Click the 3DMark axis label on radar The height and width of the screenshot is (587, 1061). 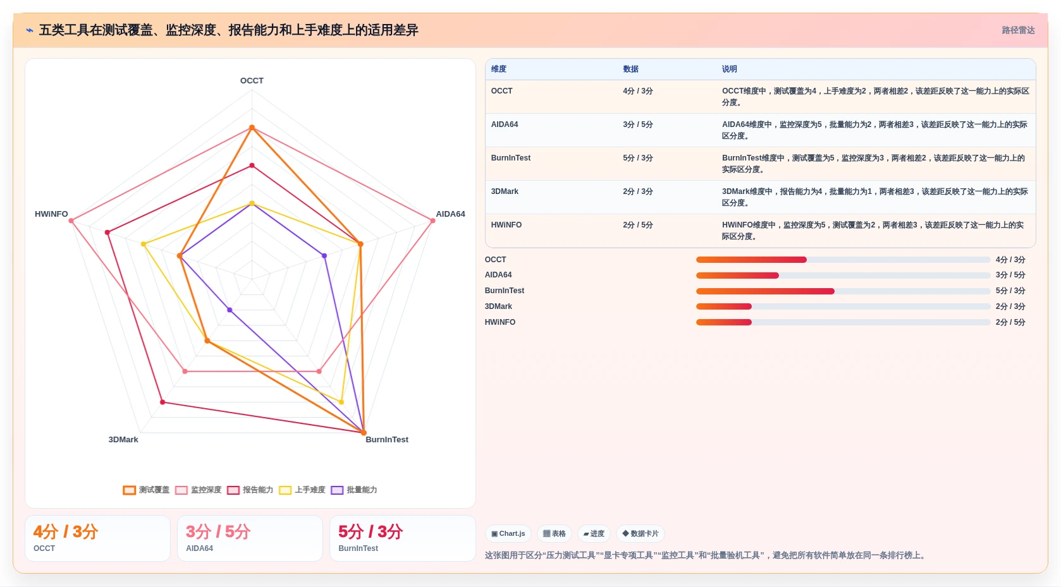[123, 440]
